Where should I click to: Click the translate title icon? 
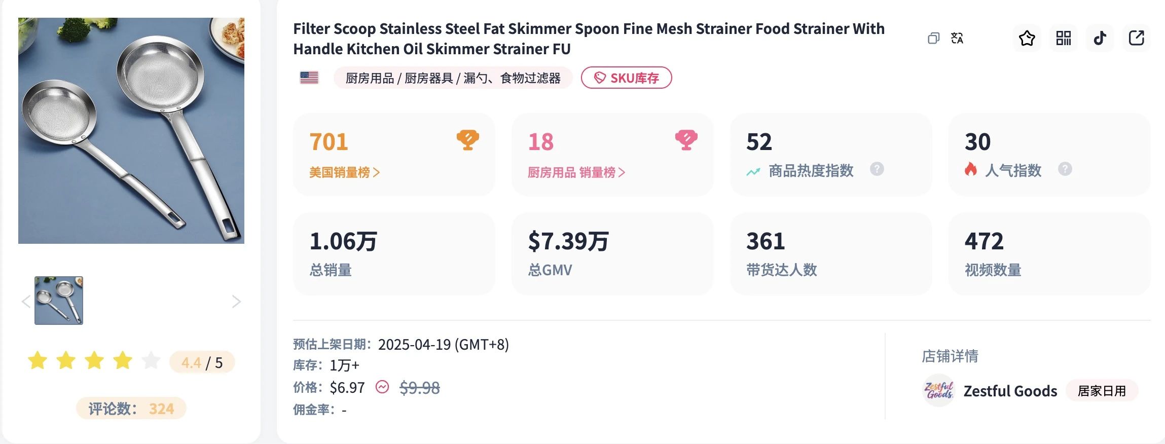coord(957,39)
